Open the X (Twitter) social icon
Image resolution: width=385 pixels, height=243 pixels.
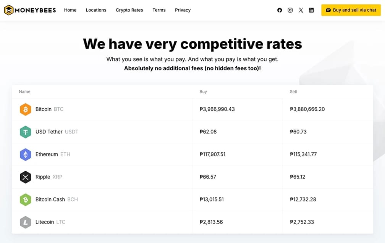[x=301, y=10]
